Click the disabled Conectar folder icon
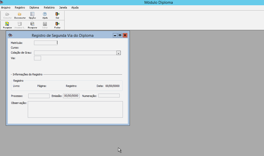Screen dimensions: 264x156 7,14
